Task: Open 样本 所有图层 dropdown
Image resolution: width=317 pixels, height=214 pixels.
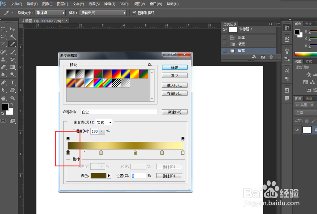Action: 103,13
